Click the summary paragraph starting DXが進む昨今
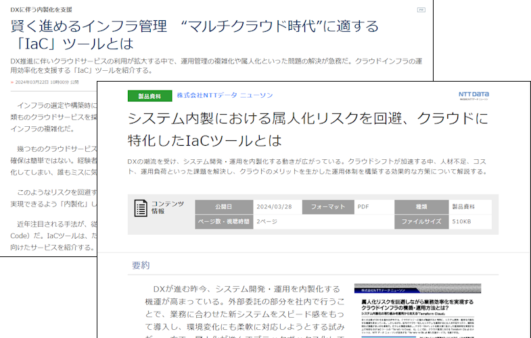This screenshot has height=338, width=531. [x=245, y=311]
